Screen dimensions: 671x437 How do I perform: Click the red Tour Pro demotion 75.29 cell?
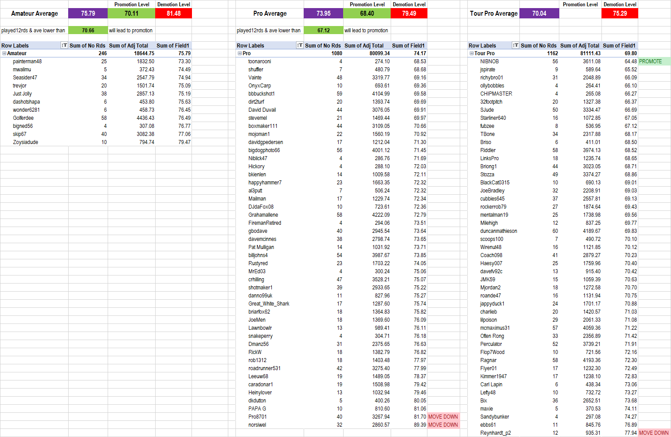619,13
